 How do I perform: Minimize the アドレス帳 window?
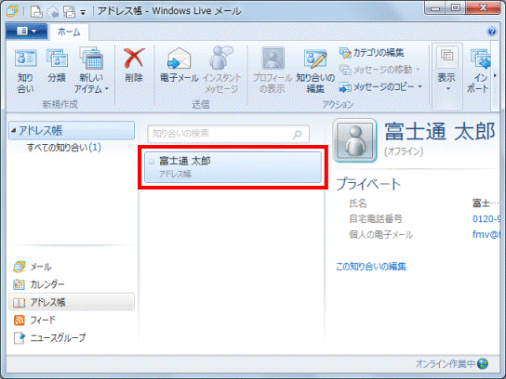pos(435,7)
